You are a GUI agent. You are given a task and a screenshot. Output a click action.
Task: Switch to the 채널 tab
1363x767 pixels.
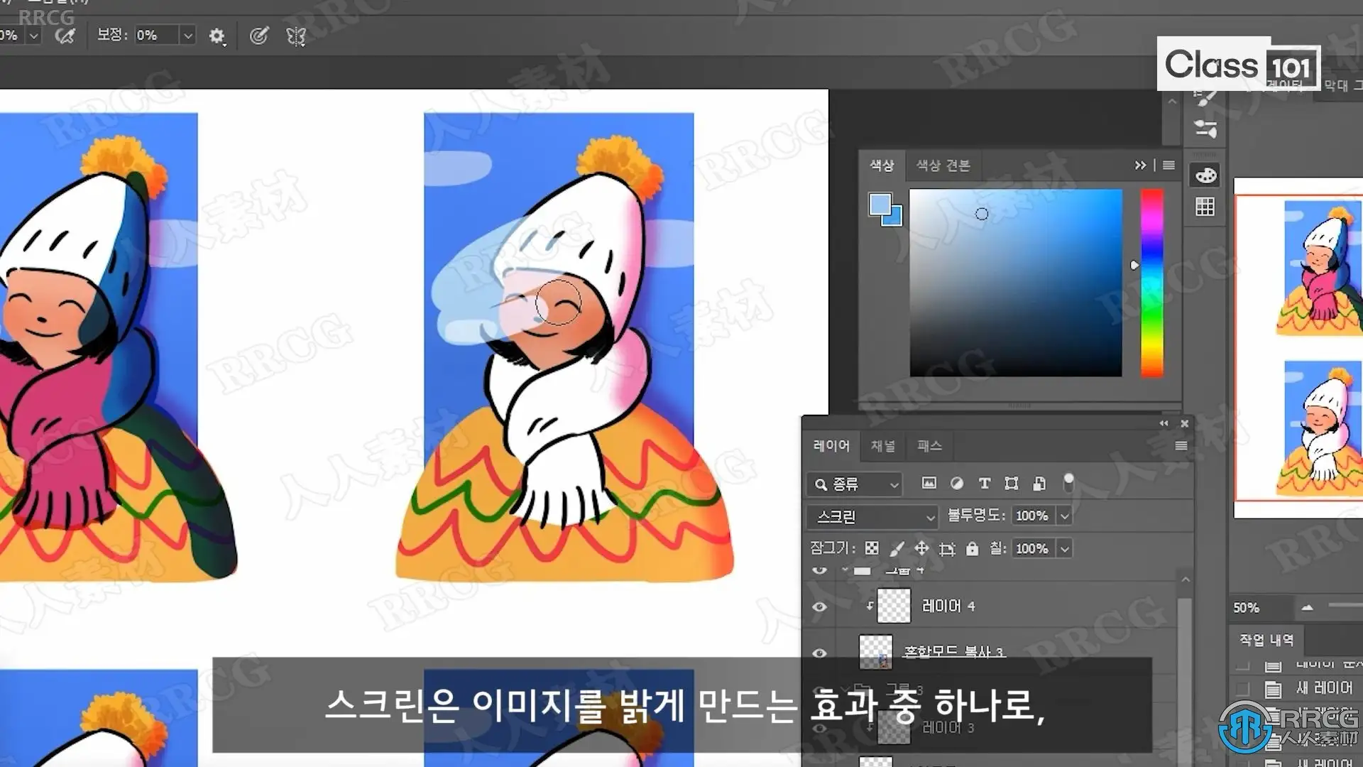pos(883,446)
